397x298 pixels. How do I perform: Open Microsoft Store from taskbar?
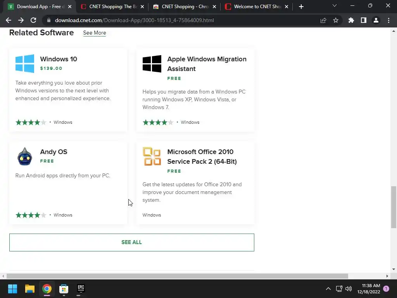[x=64, y=289]
